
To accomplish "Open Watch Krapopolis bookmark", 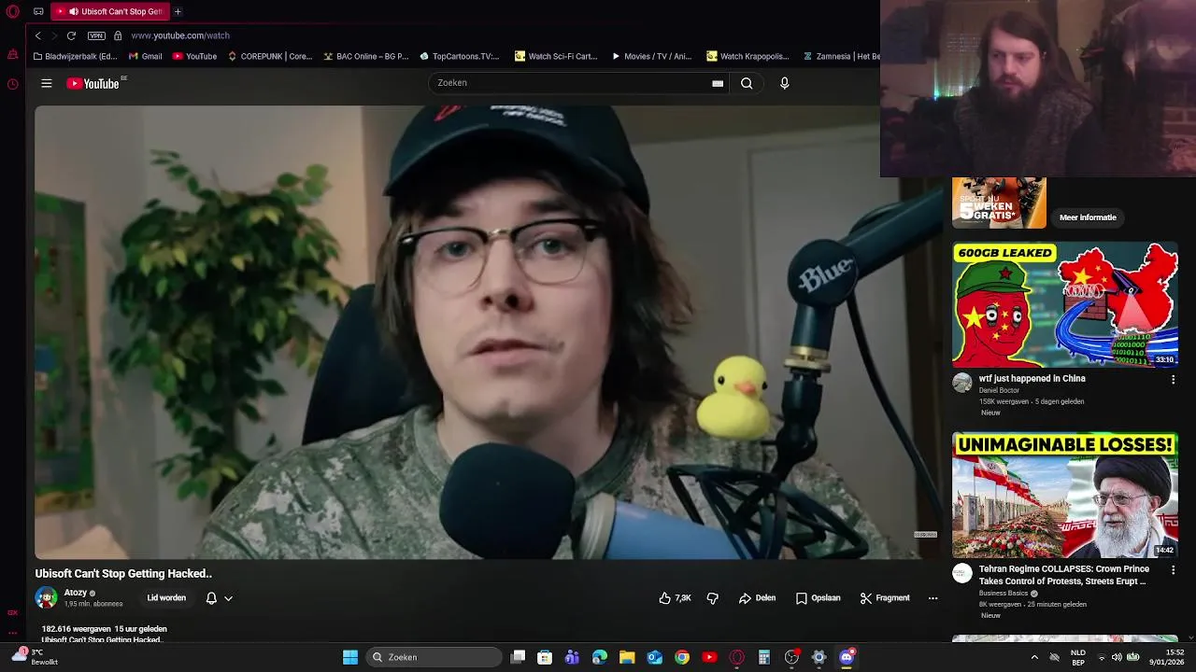I will [x=747, y=56].
